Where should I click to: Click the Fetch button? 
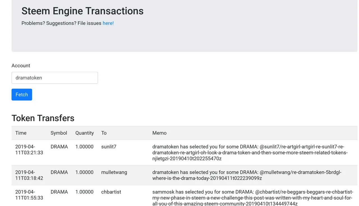22,95
